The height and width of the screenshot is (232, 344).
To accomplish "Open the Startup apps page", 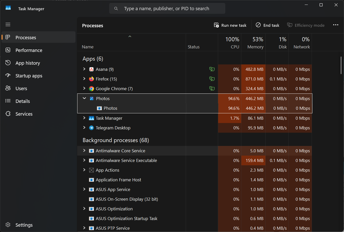I will [29, 76].
